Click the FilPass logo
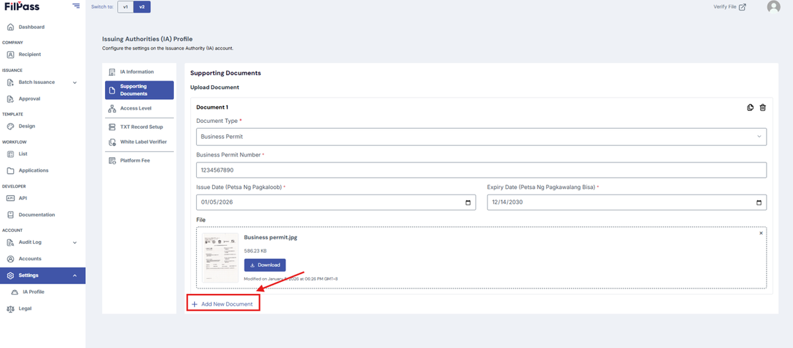The width and height of the screenshot is (793, 348). [22, 6]
